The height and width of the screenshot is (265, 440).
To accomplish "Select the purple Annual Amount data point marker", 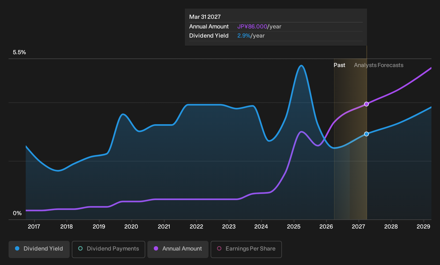I will pyautogui.click(x=366, y=104).
